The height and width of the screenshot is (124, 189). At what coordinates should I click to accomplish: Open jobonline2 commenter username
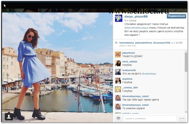coord(128,53)
